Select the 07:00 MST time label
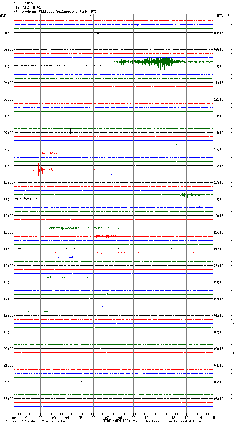 pos(9,133)
